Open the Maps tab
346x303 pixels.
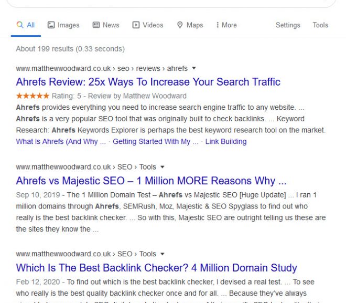[x=190, y=25]
